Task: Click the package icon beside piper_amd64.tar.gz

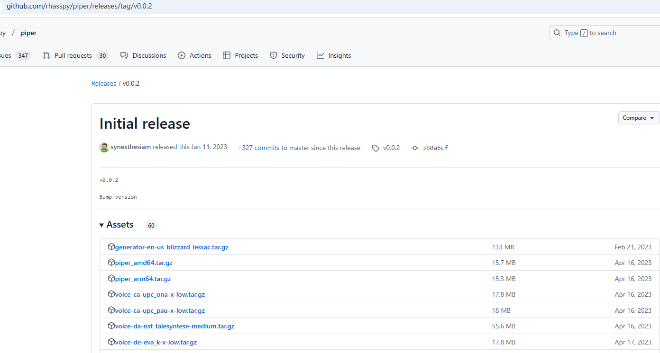Action: coord(111,262)
